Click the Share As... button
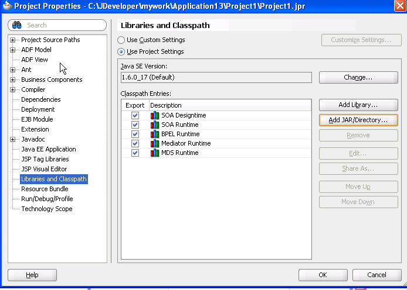 358,168
